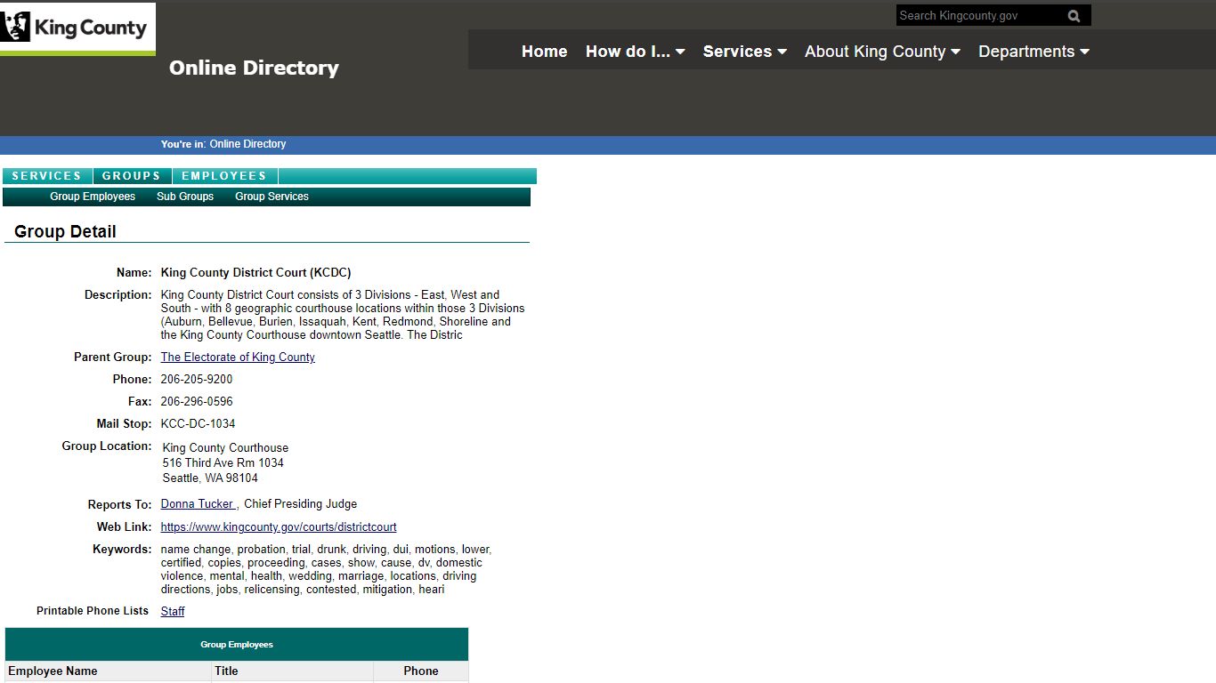Image resolution: width=1216 pixels, height=683 pixels.
Task: Open the Staff printable phone list
Action: pyautogui.click(x=173, y=612)
